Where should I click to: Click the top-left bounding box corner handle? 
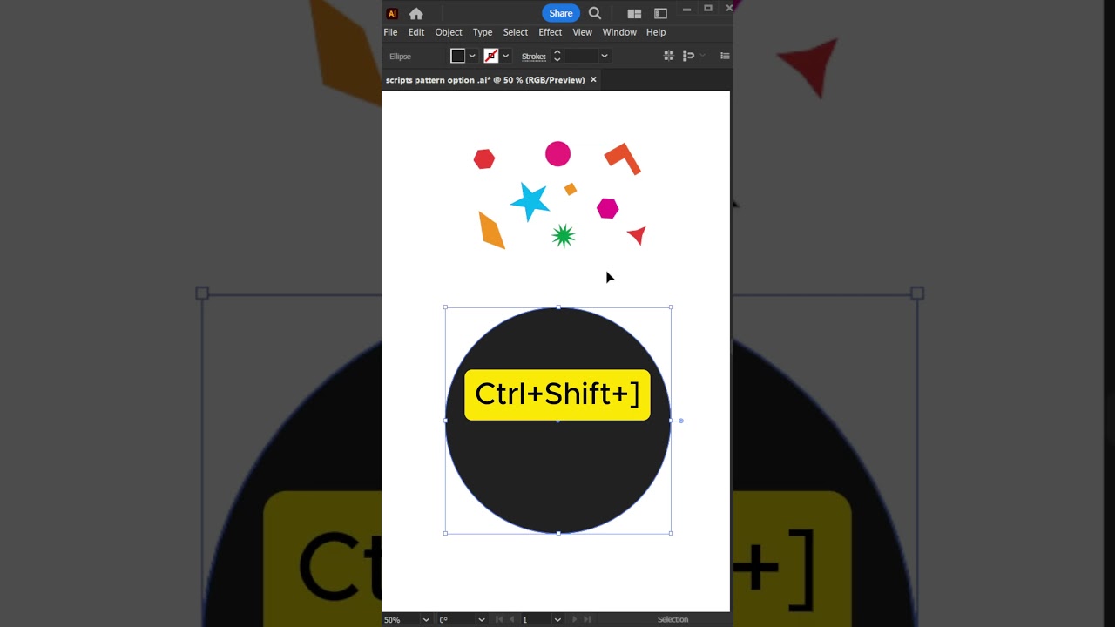pyautogui.click(x=446, y=307)
